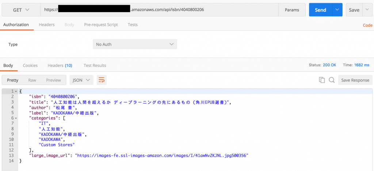Open the GET method dropdown

(x=21, y=10)
